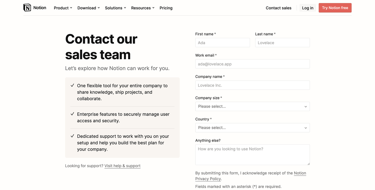Click the Try Notion free button
375x190 pixels.
(335, 8)
